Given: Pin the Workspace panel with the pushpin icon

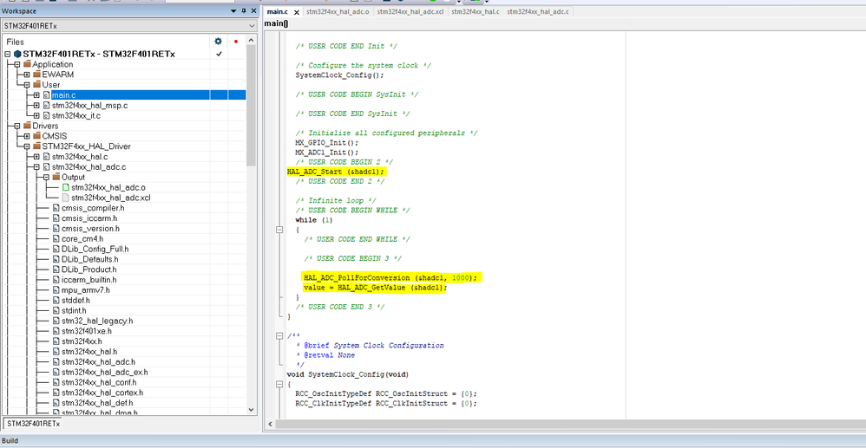Looking at the screenshot, I should coord(243,11).
